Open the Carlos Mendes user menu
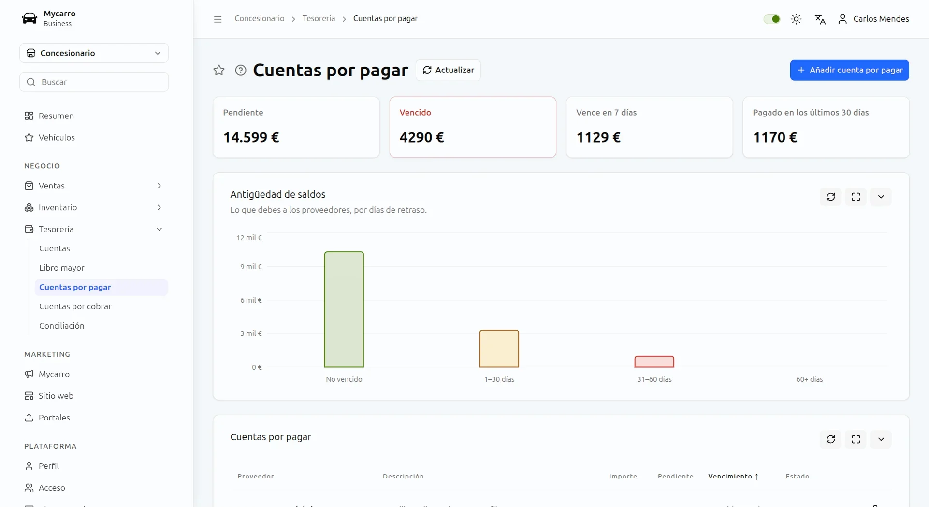Screen dimensions: 929x507 coord(873,19)
